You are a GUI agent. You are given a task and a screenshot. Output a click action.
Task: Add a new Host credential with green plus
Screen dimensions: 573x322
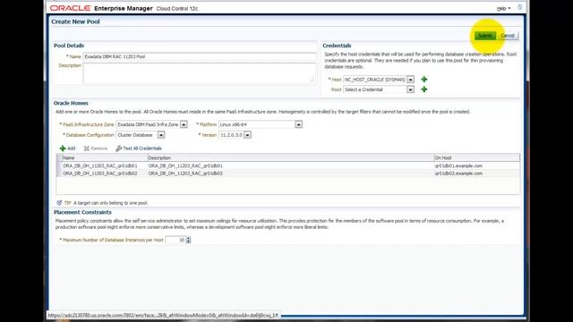tap(423, 80)
